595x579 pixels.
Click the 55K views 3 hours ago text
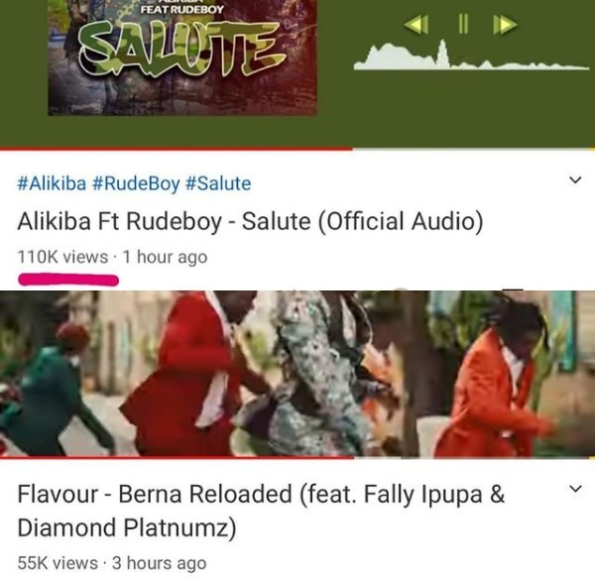[x=112, y=563]
